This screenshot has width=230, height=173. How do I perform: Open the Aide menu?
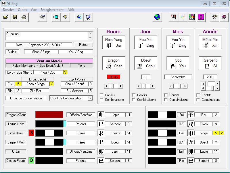point(71,10)
